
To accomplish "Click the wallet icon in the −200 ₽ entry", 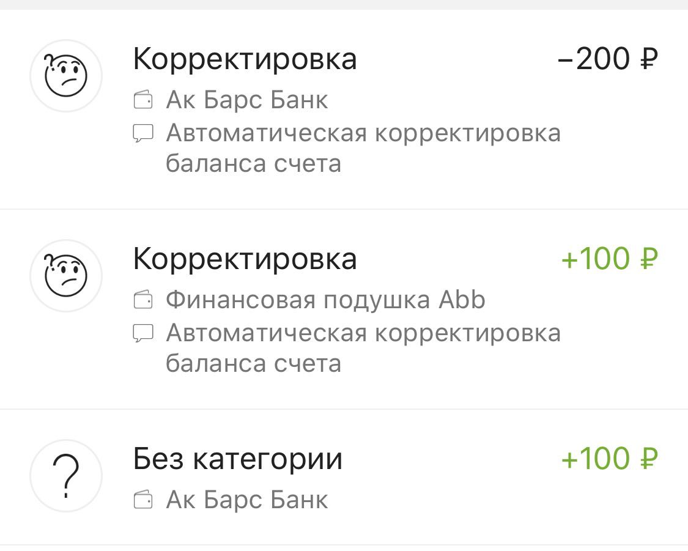I will [142, 100].
